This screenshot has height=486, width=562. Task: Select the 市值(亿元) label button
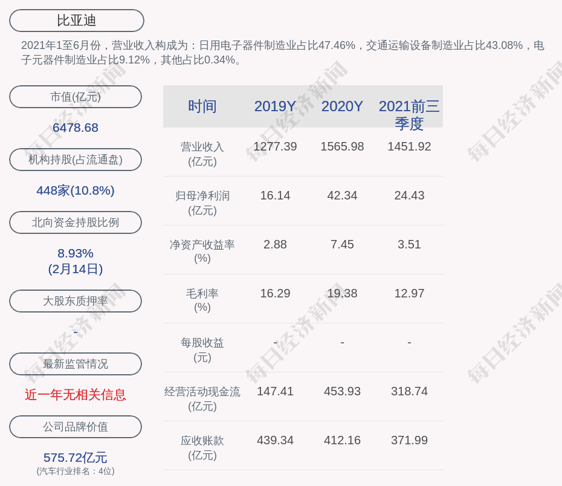pyautogui.click(x=76, y=97)
